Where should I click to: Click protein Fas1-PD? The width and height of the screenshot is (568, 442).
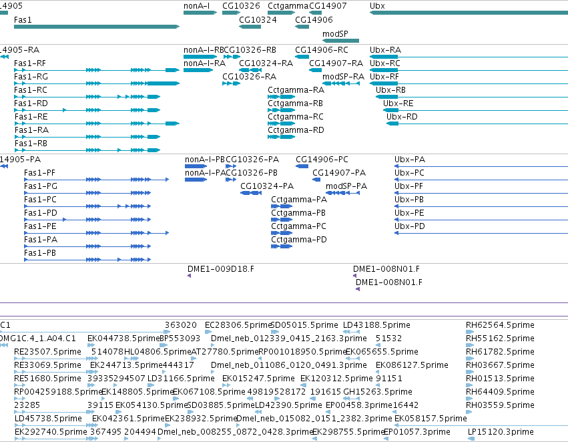87,220
